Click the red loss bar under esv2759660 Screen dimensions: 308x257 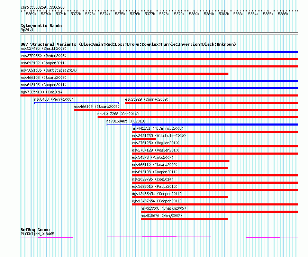[159, 59]
